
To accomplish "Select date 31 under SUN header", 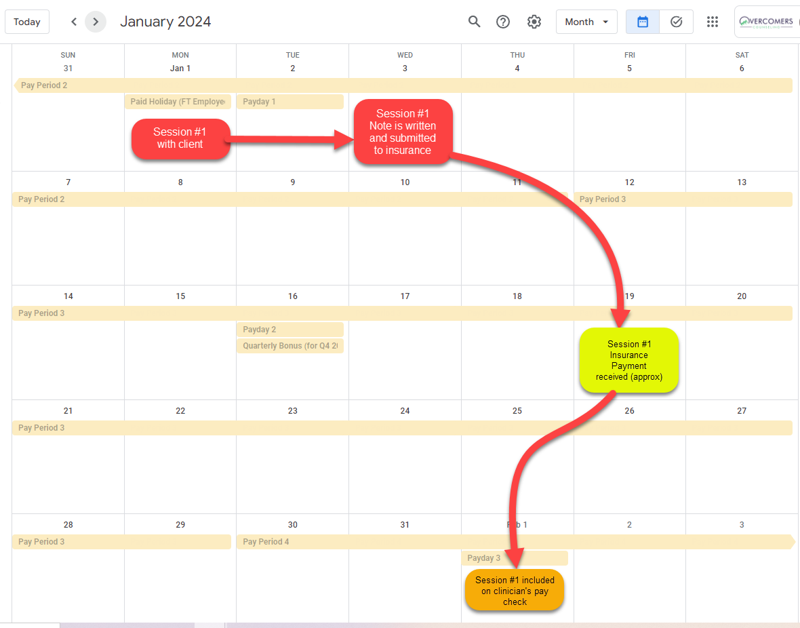I will (x=68, y=68).
